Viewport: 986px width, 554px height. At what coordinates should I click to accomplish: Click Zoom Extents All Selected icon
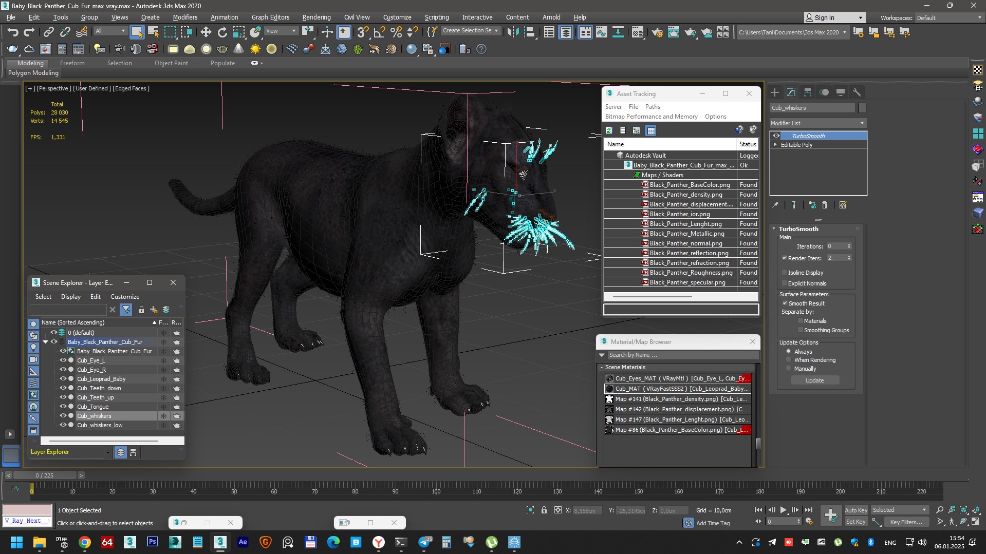point(976,510)
